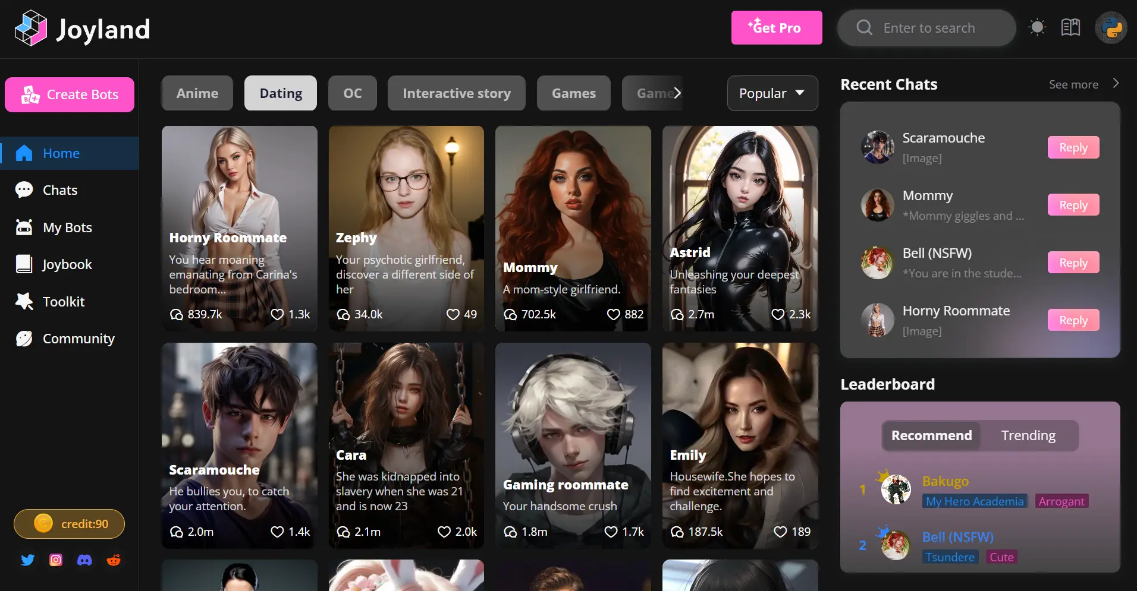
Task: Switch leaderboard to Recommend tab
Action: pyautogui.click(x=931, y=435)
